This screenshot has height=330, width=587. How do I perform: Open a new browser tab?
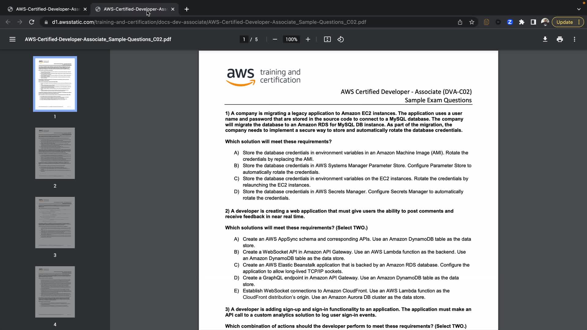click(186, 9)
